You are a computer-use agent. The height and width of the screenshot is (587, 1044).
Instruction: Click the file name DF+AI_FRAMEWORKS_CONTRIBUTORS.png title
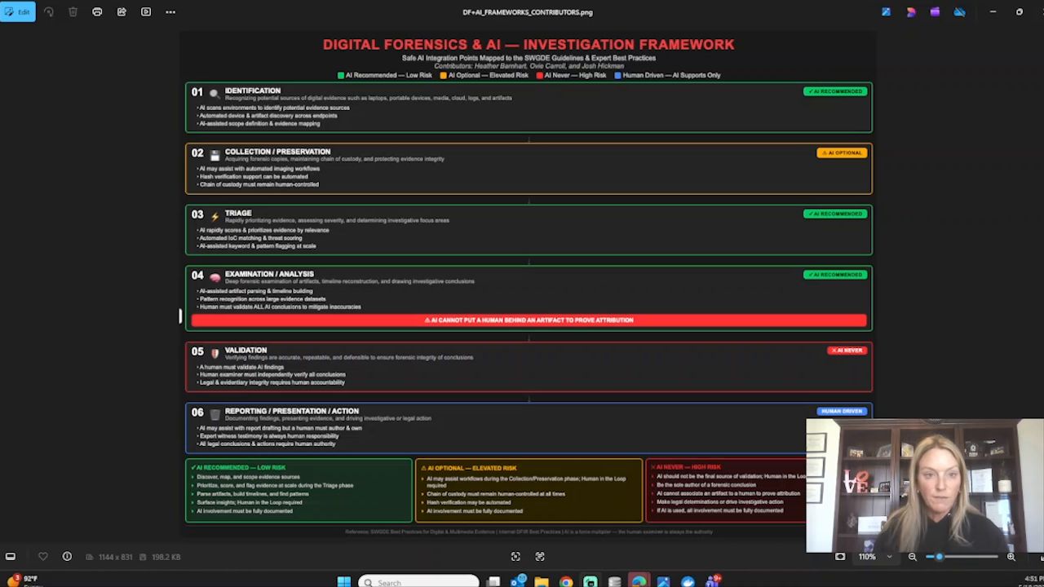(x=528, y=12)
